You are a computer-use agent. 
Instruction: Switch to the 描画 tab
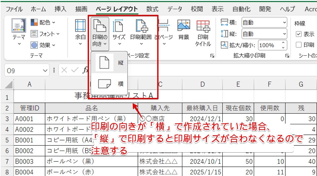[x=81, y=9]
